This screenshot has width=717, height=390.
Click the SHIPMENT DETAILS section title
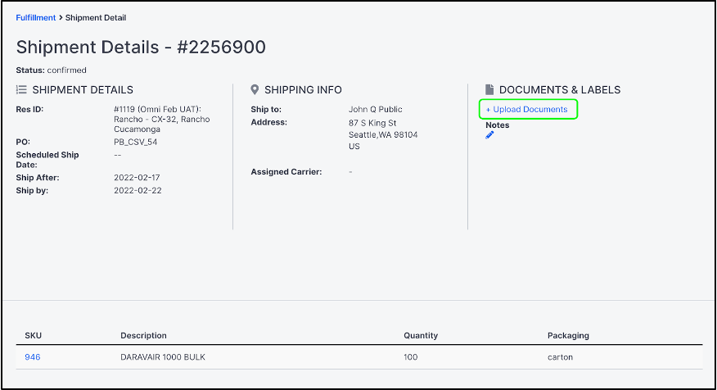click(83, 90)
